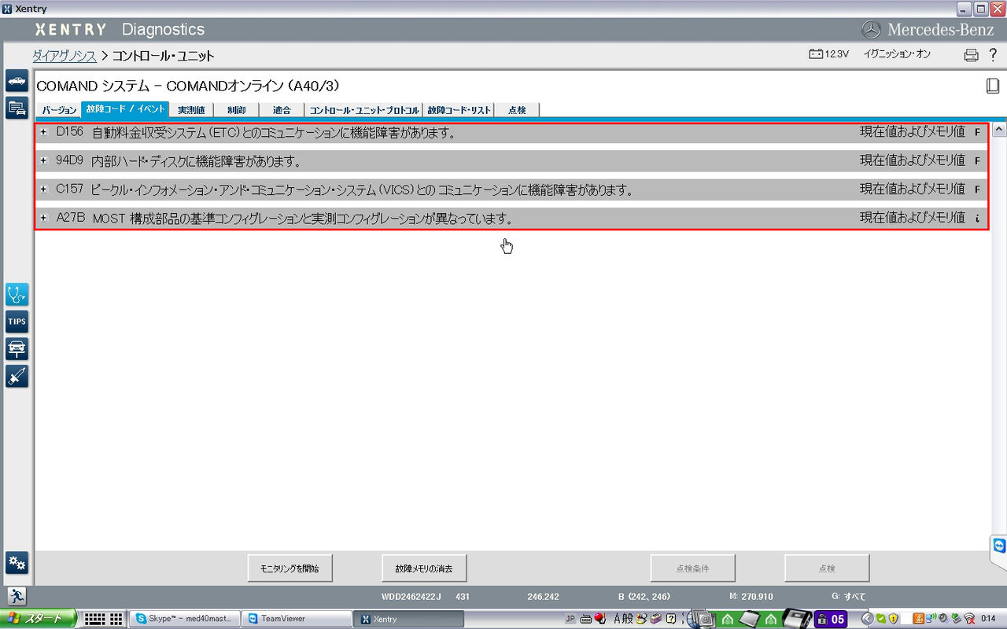Click the blue stethoscope diagnostics icon
This screenshot has height=629, width=1007.
click(x=17, y=294)
